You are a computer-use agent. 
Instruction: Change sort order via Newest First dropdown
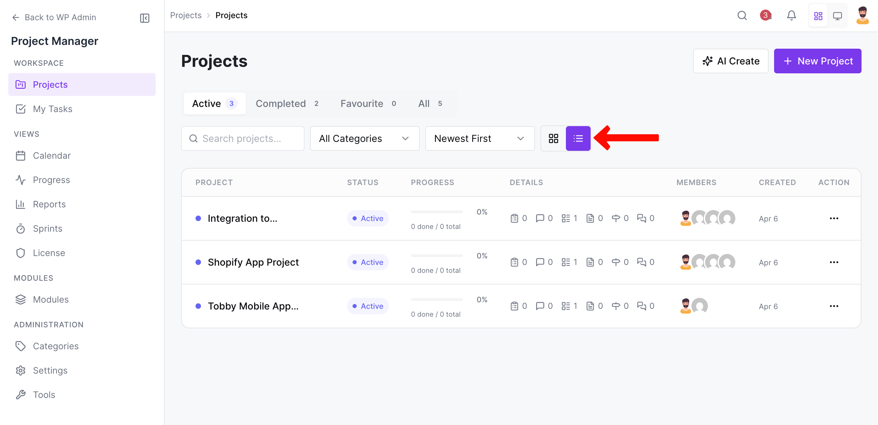tap(479, 138)
